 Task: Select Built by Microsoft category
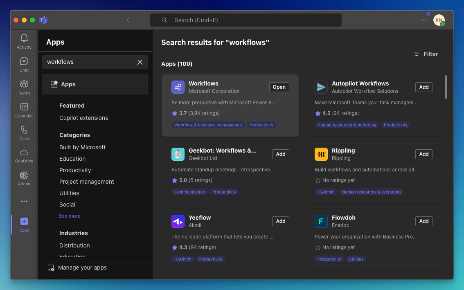pos(82,147)
